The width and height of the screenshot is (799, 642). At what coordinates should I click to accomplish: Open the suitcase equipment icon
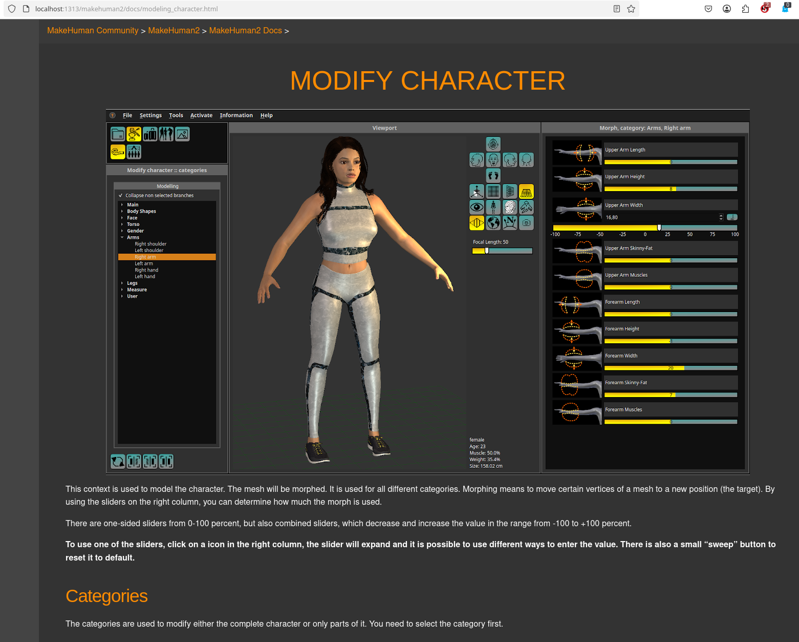tap(150, 134)
